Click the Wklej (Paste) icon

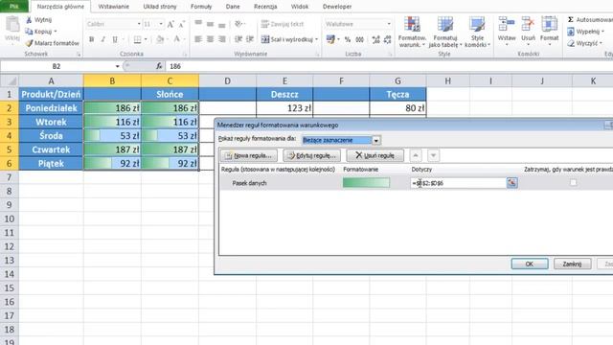pyautogui.click(x=12, y=25)
